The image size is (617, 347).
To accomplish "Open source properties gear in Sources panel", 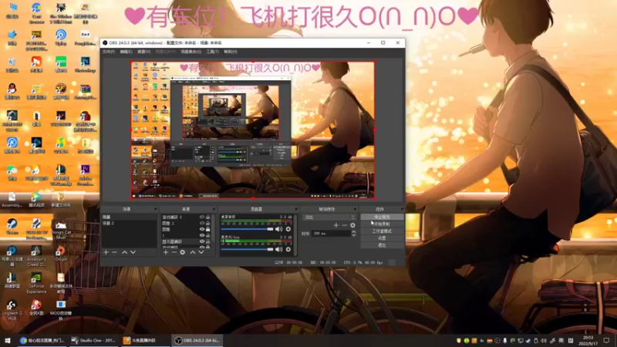I will (x=183, y=252).
